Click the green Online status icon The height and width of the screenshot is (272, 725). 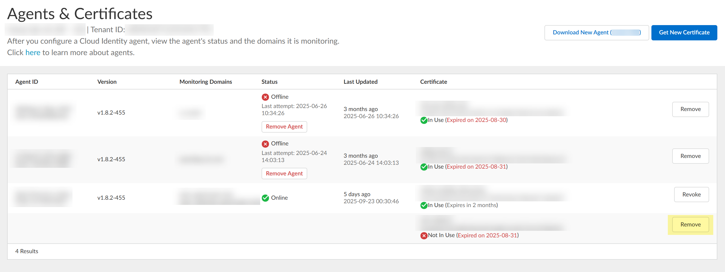coord(265,198)
